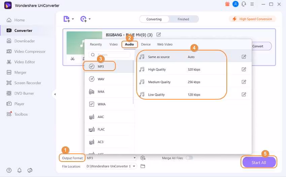
Task: Click the format search field
Action: [109, 55]
